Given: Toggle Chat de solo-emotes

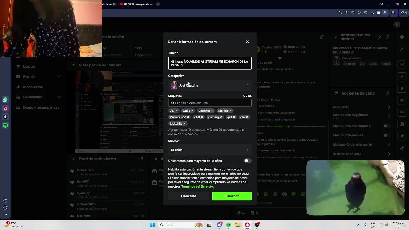Looking at the screenshot, I should click(387, 135).
